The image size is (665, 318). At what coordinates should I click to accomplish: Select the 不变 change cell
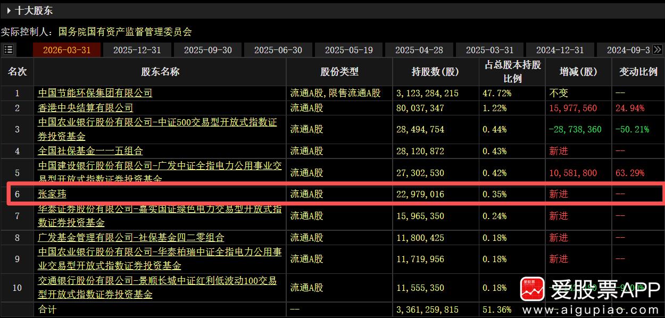click(559, 93)
